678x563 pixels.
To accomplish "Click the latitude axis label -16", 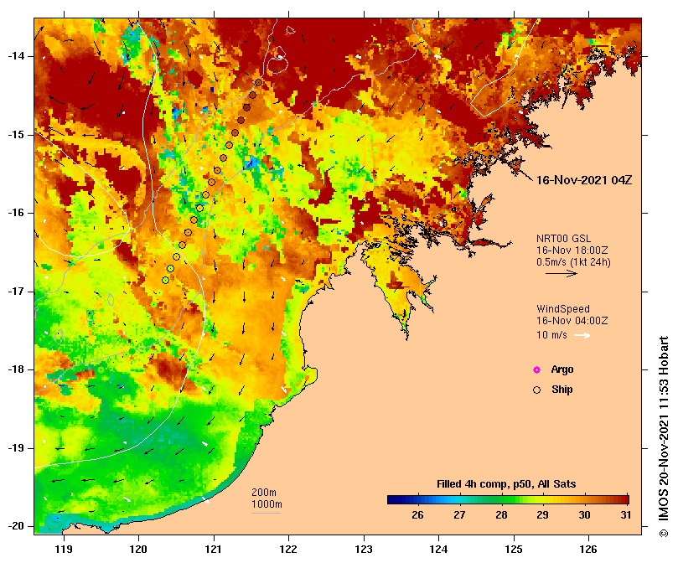I will pos(16,213).
